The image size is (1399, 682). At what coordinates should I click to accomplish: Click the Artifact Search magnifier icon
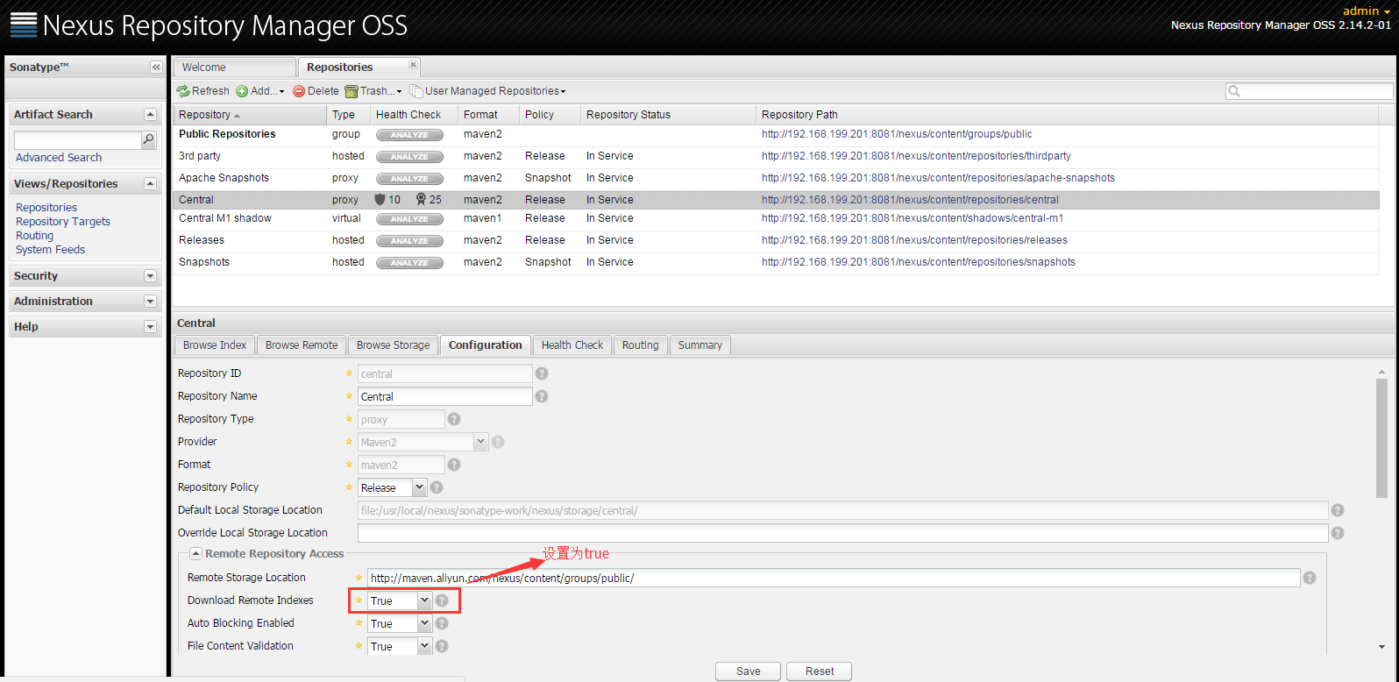(x=149, y=139)
